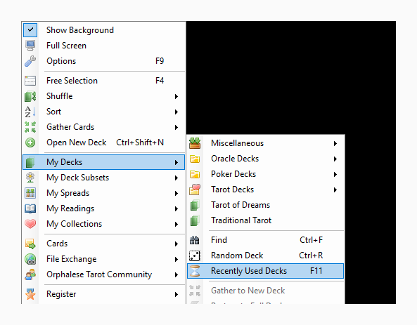This screenshot has height=325, width=417.
Task: Expand the My Collections submenu arrow
Action: [x=177, y=224]
